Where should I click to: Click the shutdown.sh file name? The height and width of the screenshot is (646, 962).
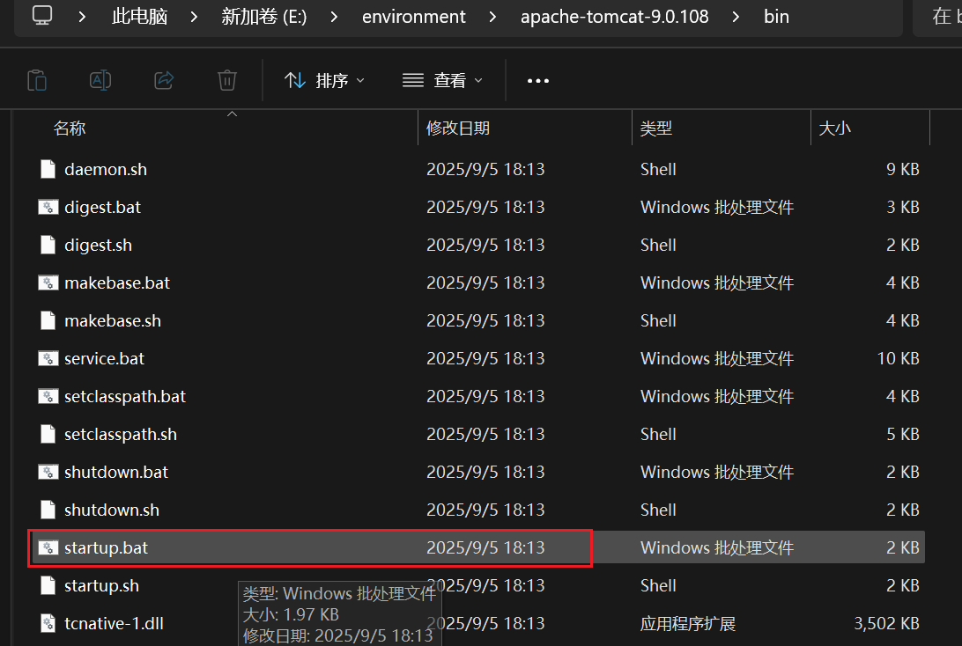pyautogui.click(x=112, y=510)
